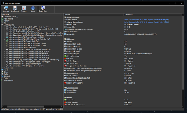Select the Smart Battery node

coord(9,80)
